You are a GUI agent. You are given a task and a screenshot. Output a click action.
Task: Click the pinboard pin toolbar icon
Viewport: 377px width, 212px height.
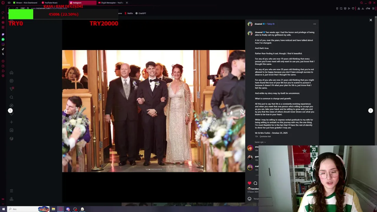point(337,9)
